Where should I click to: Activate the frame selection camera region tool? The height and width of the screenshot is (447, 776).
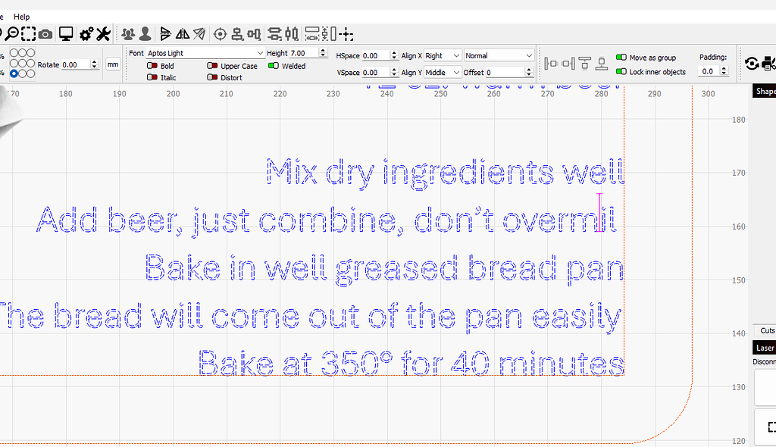[x=29, y=33]
